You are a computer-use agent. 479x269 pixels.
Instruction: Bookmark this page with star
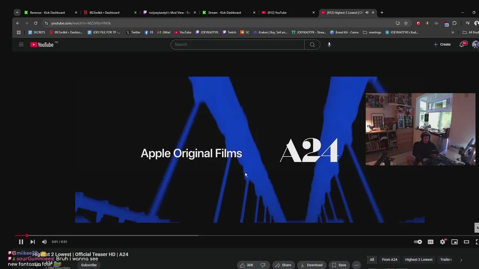pyautogui.click(x=406, y=23)
